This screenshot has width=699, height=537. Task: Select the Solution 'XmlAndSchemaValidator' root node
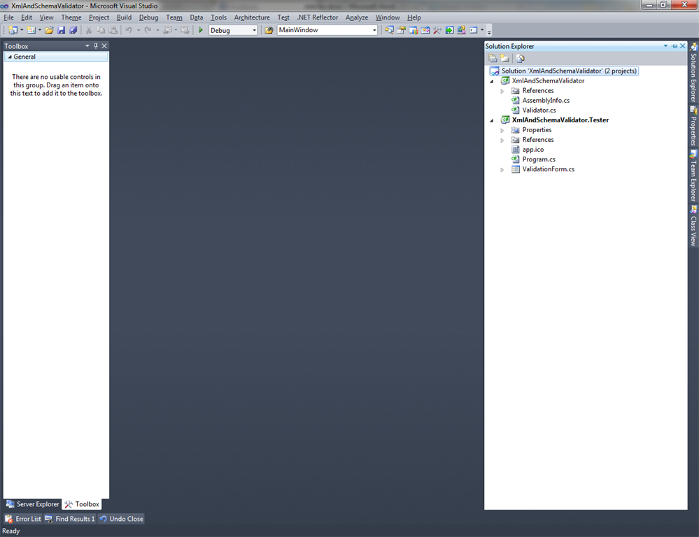coord(563,71)
